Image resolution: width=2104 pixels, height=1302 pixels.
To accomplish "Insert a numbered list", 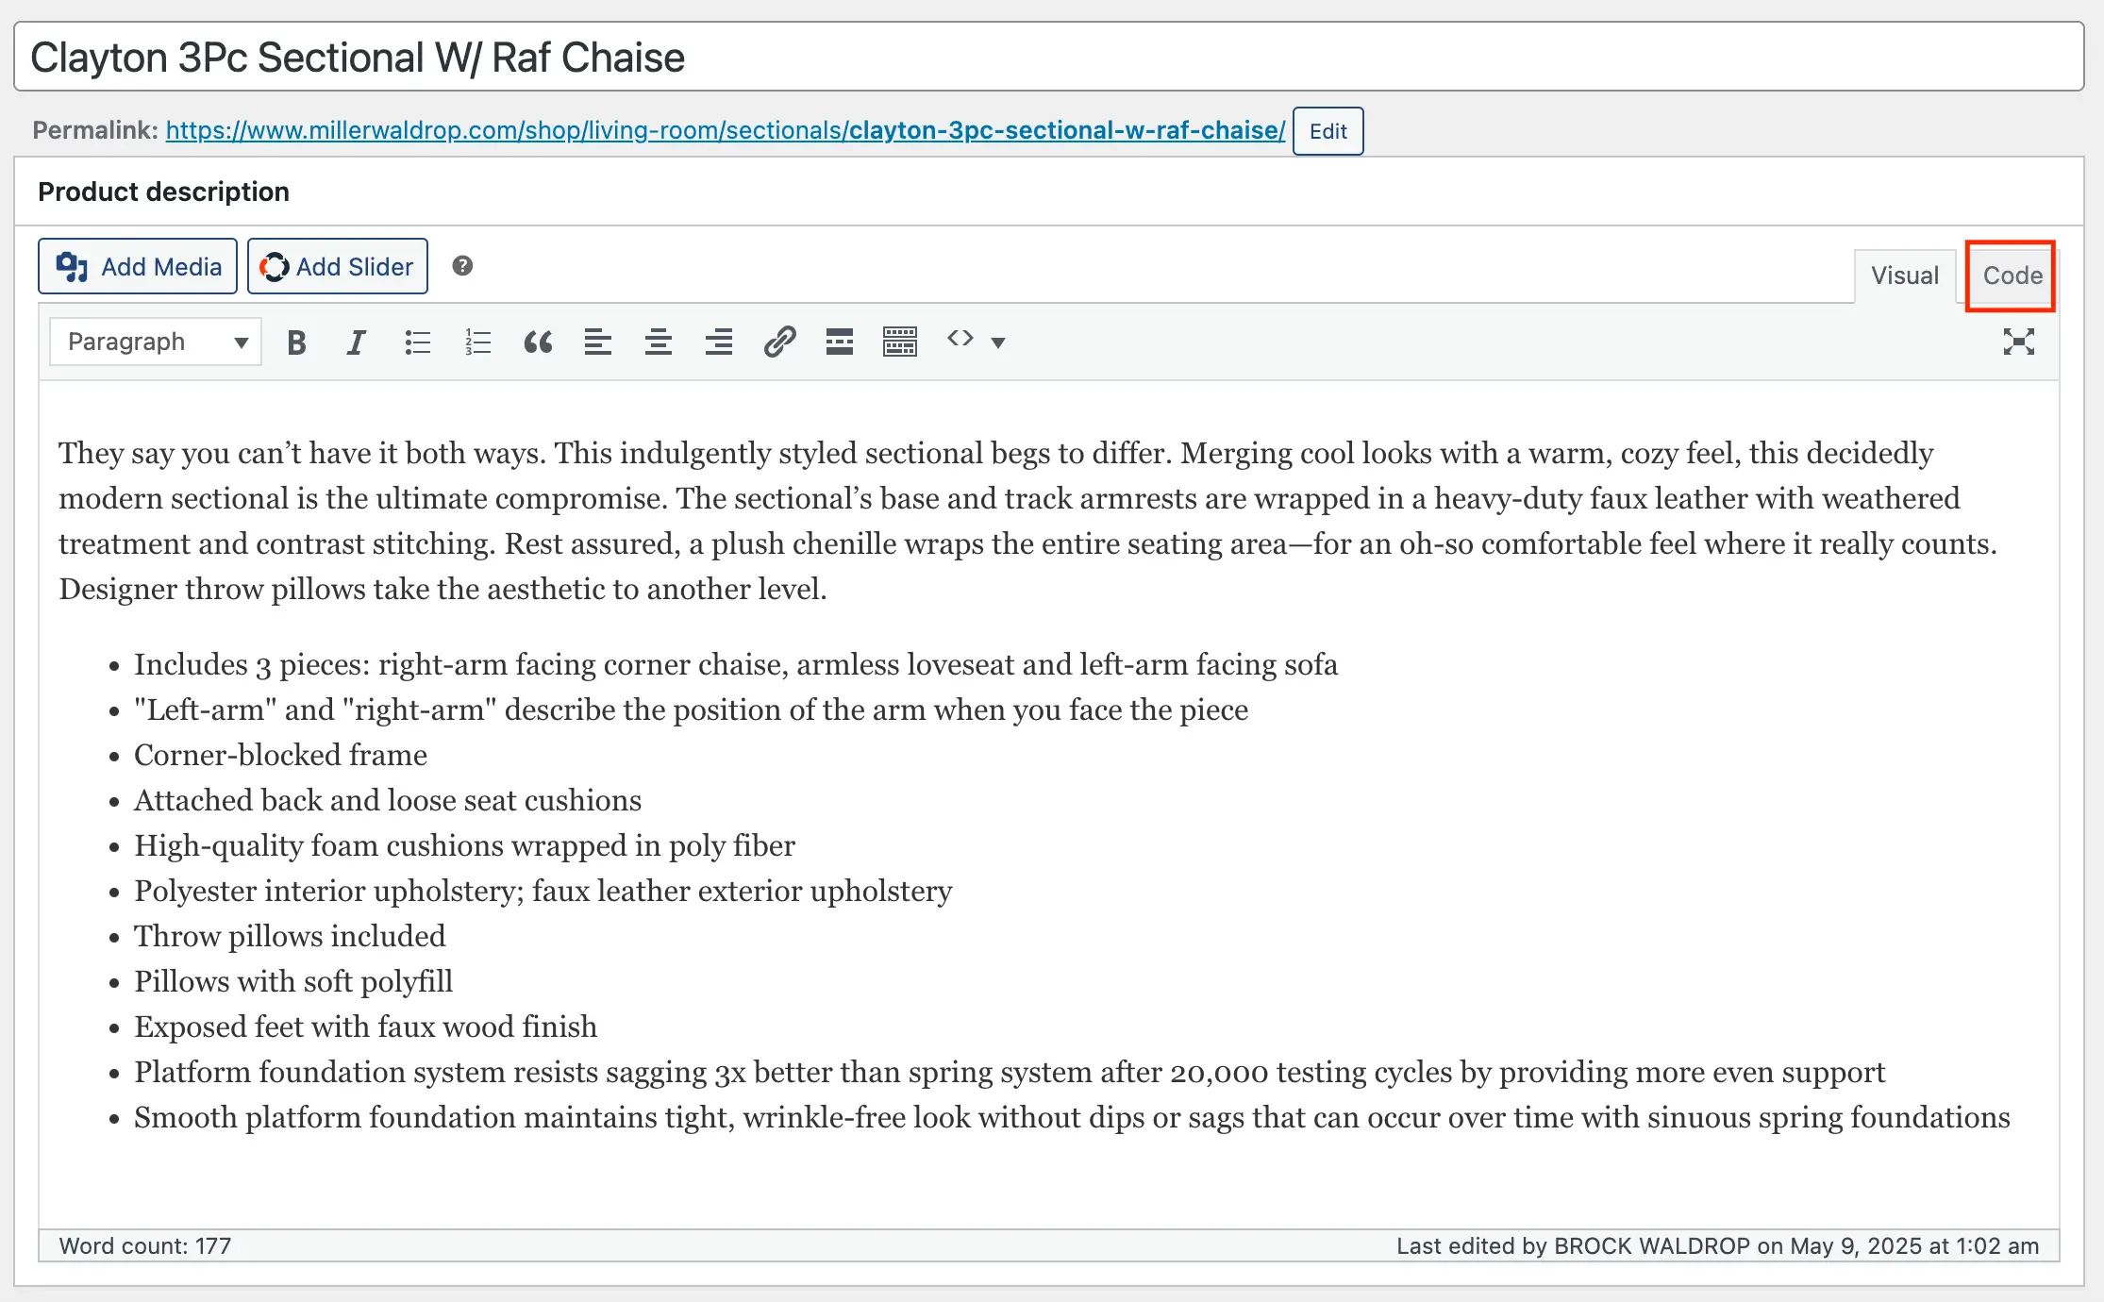I will [x=477, y=342].
